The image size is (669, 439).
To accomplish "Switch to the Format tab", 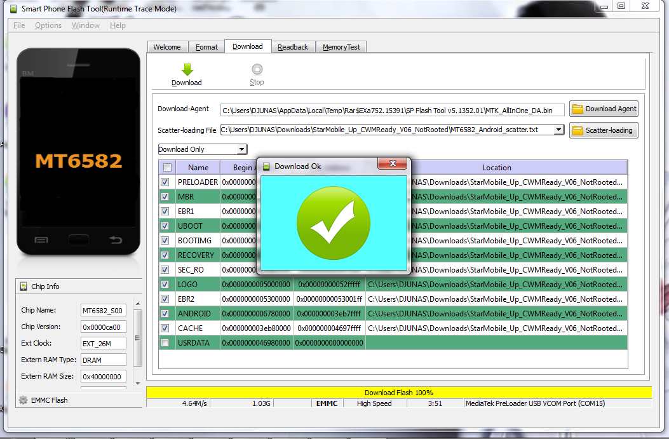I will [207, 47].
